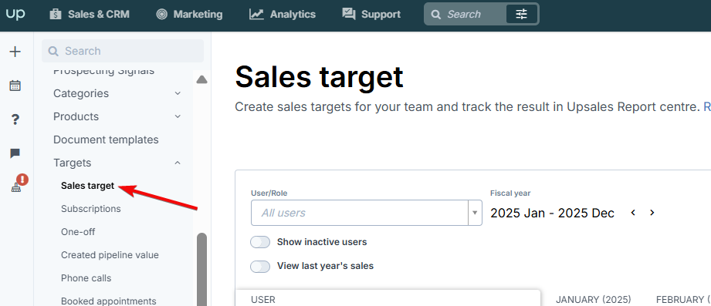Click the 2025 Jan - 2025 Dec fiscal year text

tap(552, 213)
